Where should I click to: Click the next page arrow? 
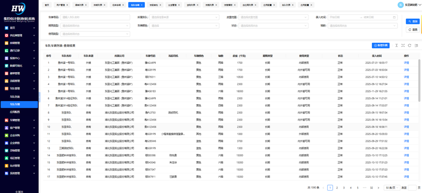click(378, 188)
